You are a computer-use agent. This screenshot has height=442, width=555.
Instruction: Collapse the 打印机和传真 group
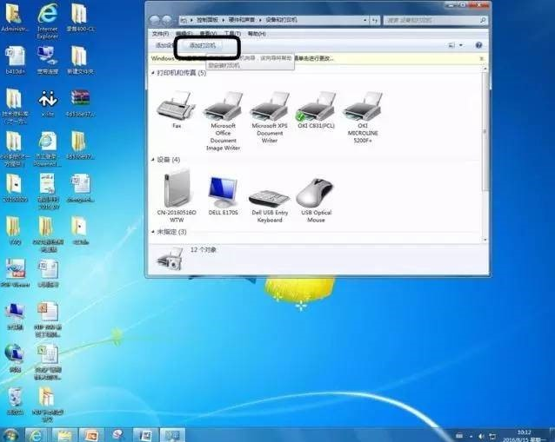tap(154, 74)
